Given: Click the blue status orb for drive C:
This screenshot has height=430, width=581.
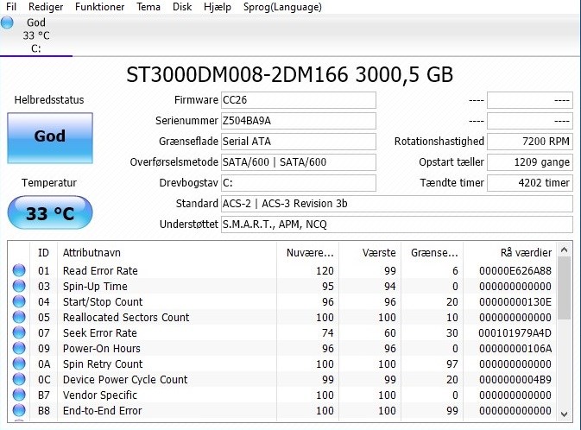Looking at the screenshot, I should point(7,22).
